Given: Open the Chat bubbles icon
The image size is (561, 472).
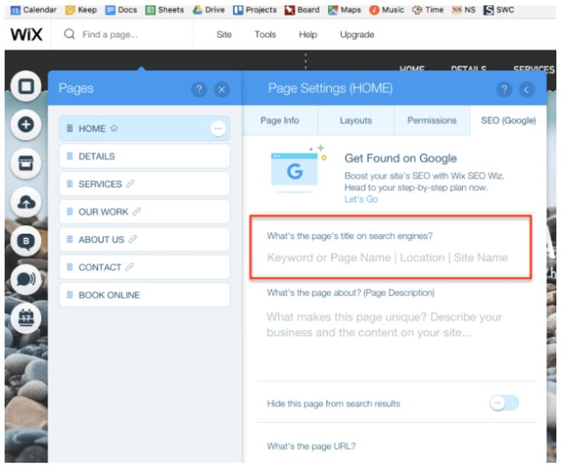Looking at the screenshot, I should tap(26, 280).
